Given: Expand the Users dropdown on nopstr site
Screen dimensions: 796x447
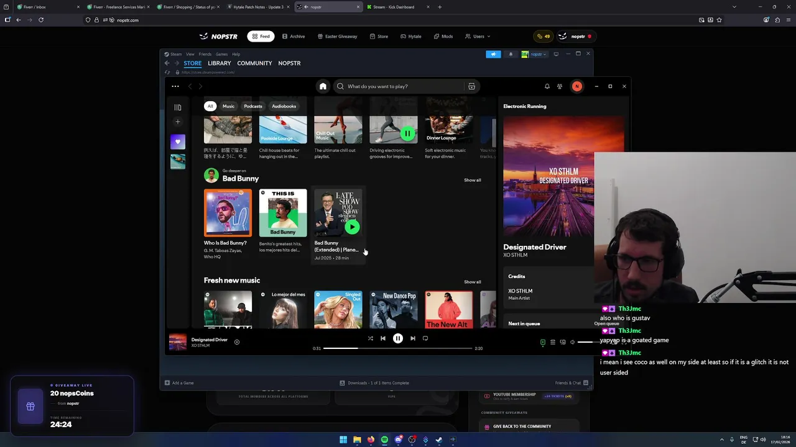Looking at the screenshot, I should tap(478, 36).
